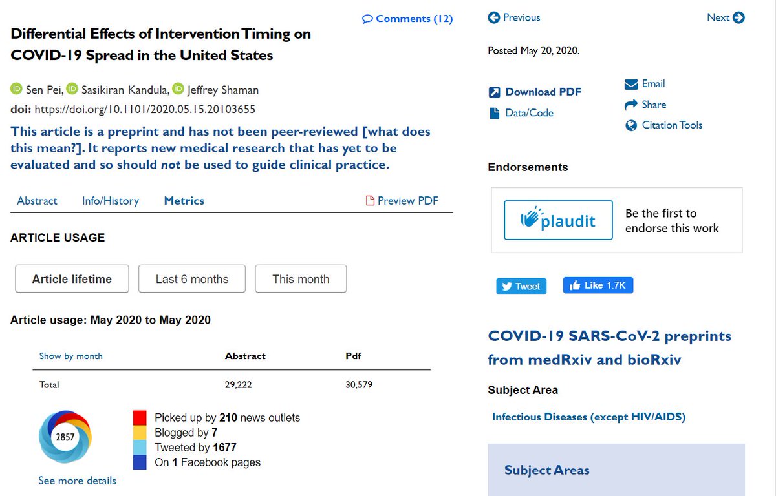Screen dimensions: 776x496
Task: Endorse this work with Plaudit
Action: [x=557, y=220]
